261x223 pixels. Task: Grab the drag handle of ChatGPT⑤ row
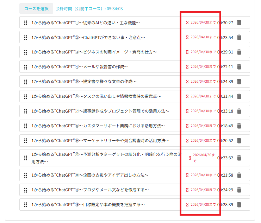tap(26, 82)
